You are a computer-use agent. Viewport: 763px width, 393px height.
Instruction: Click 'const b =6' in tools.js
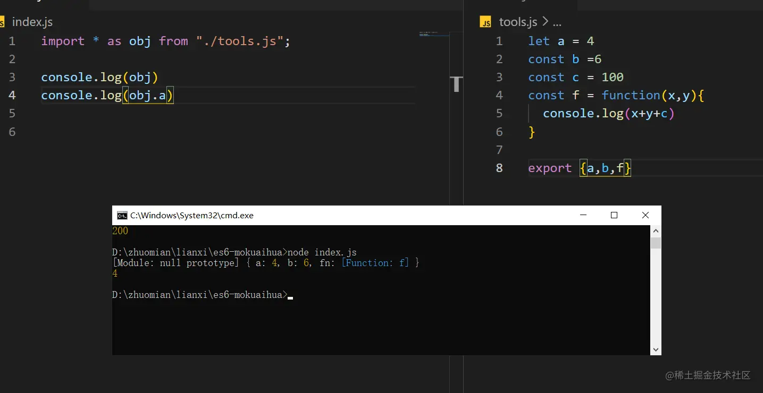[565, 59]
